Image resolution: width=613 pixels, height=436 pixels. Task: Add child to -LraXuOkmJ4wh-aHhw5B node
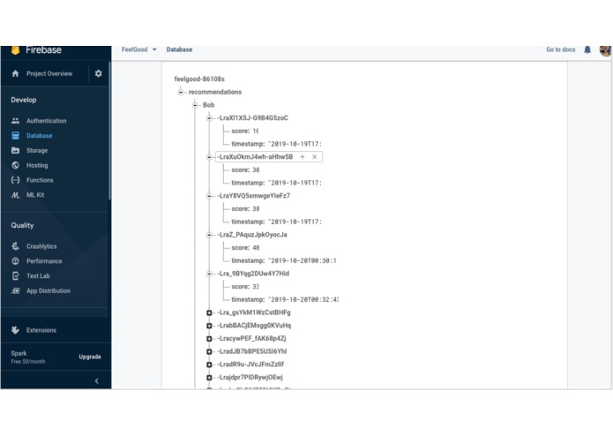tap(303, 157)
